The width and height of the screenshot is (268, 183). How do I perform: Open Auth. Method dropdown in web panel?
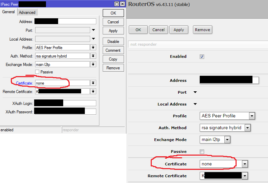coord(247,128)
